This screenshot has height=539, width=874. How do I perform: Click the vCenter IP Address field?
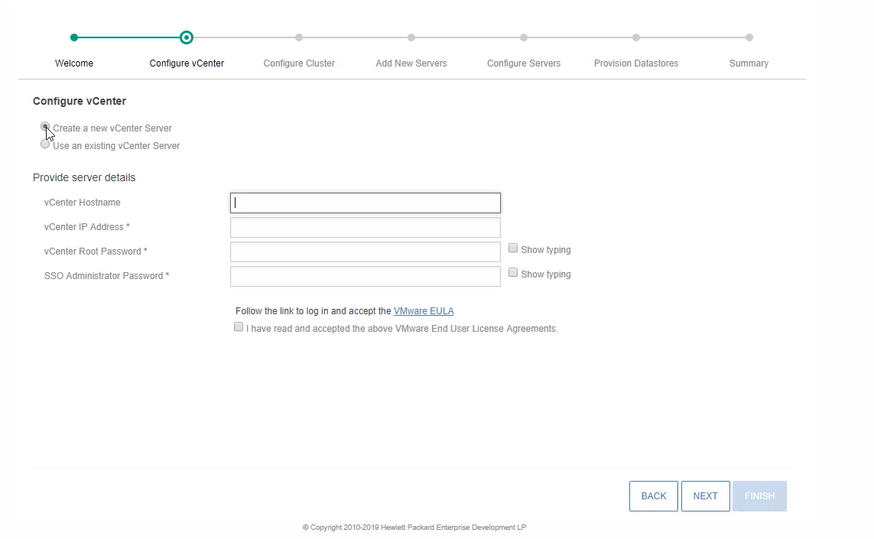(x=365, y=227)
